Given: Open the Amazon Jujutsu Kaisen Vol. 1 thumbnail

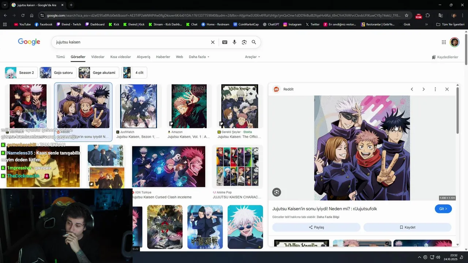Looking at the screenshot, I should click(x=189, y=106).
